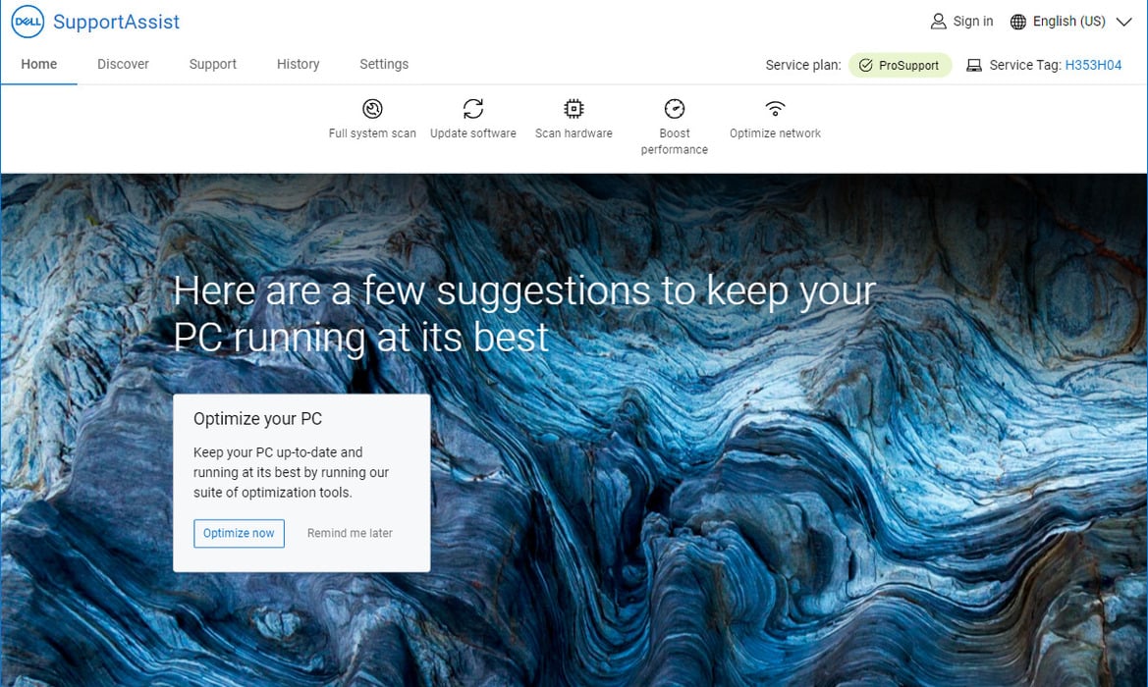Click the English (US) language label
This screenshot has width=1148, height=687.
point(1068,22)
